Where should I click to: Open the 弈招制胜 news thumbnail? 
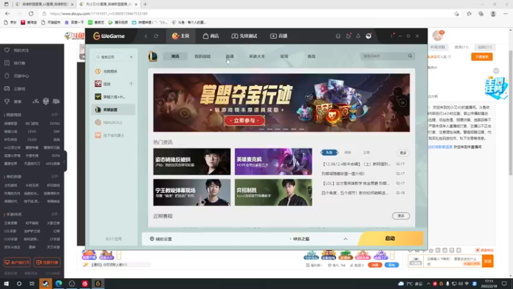(273, 192)
